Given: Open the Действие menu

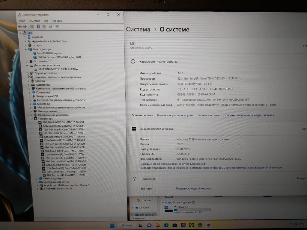Looking at the screenshot, I should (x=34, y=21).
